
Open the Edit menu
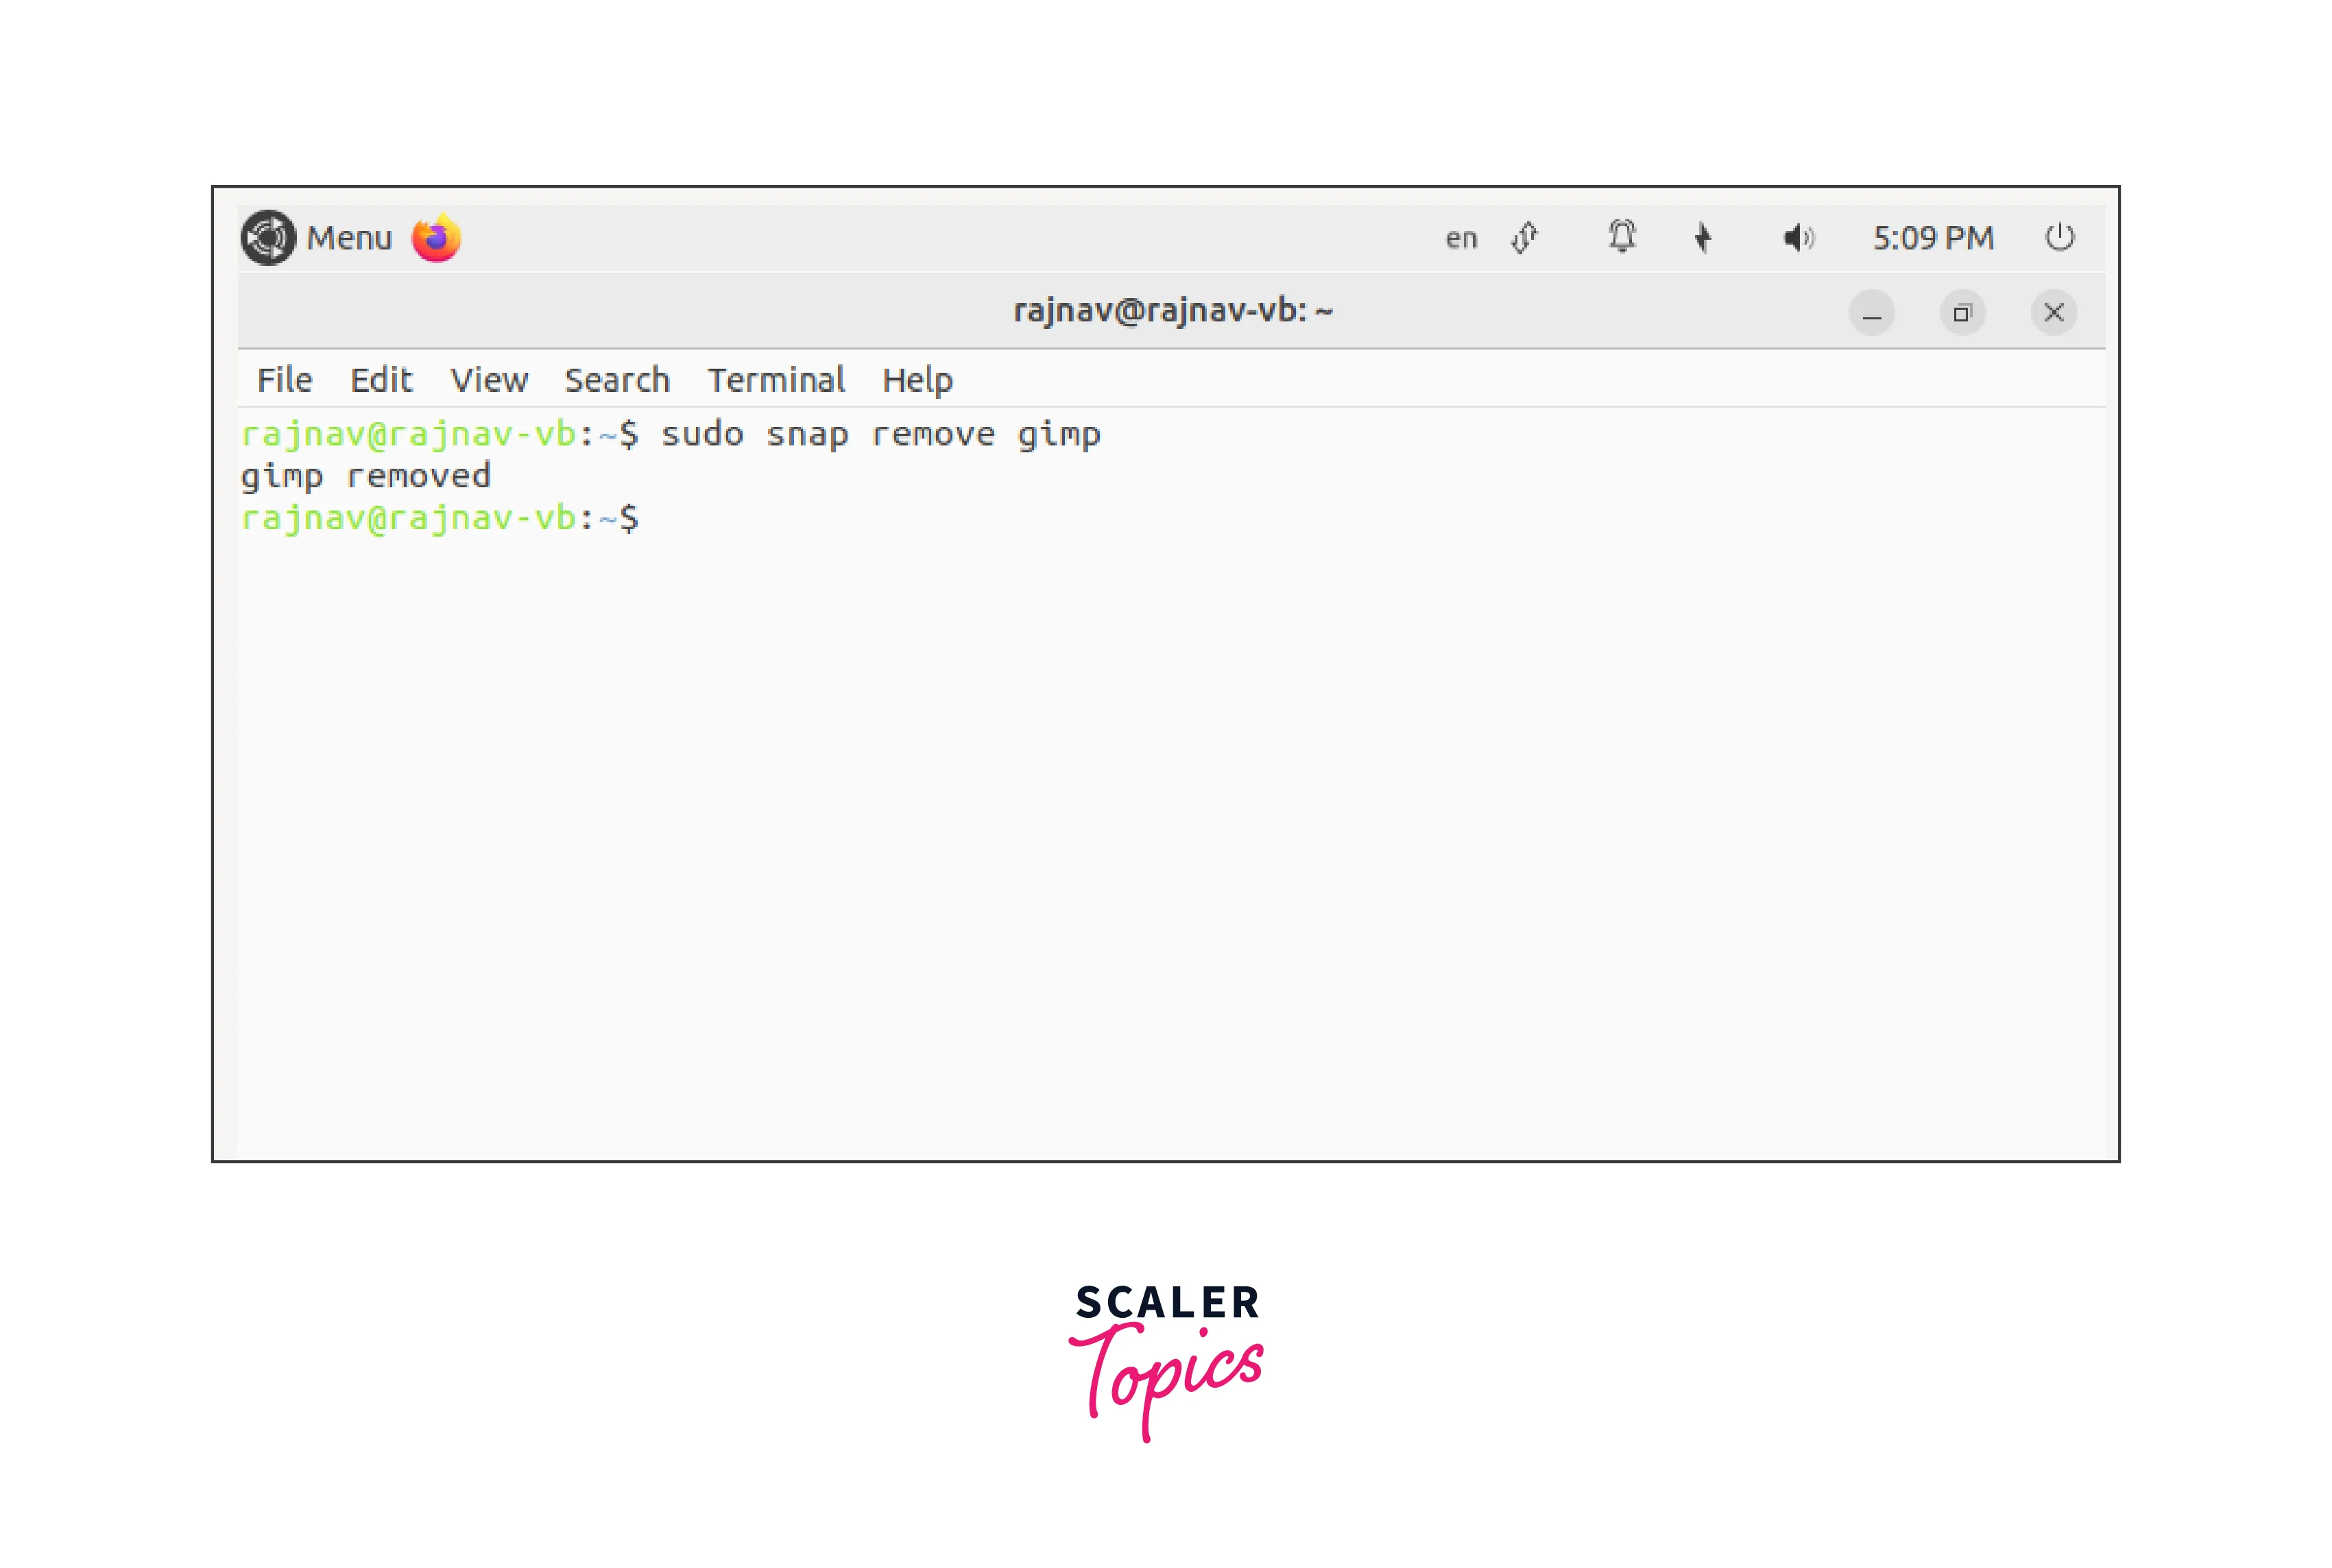[x=380, y=380]
